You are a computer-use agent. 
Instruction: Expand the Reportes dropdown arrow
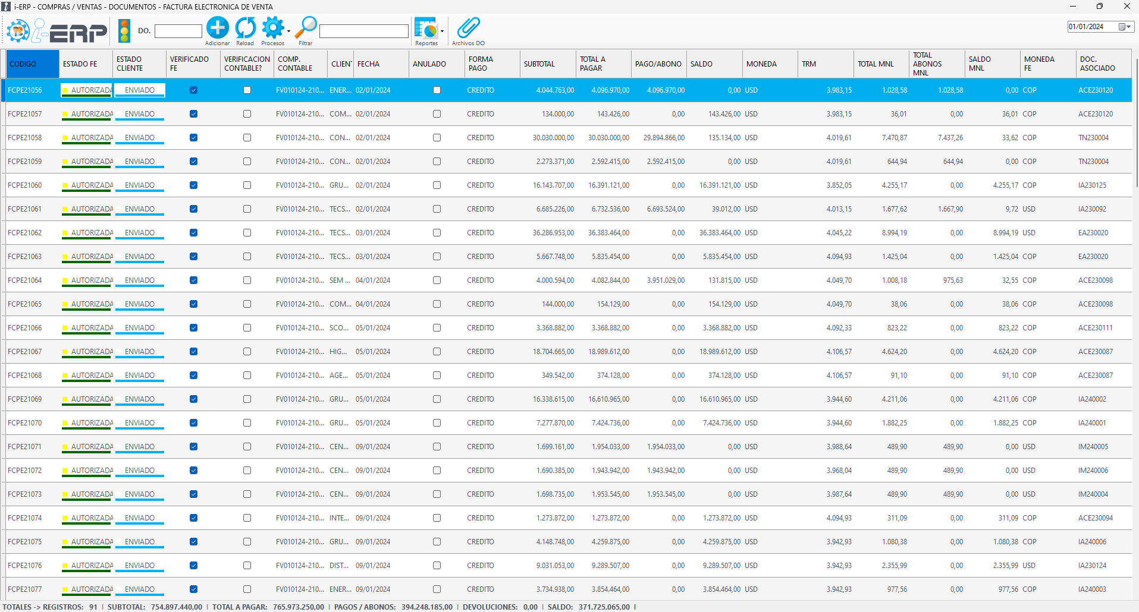(x=442, y=31)
